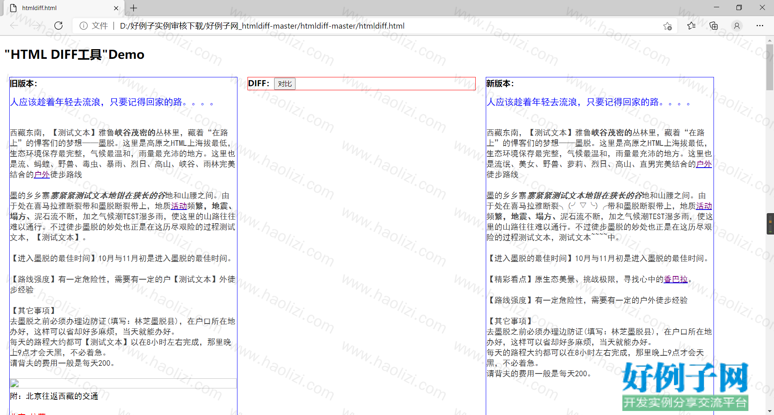Viewport: 774px width, 415px height.
Task: Reload the page with refresh icon
Action: 58,26
